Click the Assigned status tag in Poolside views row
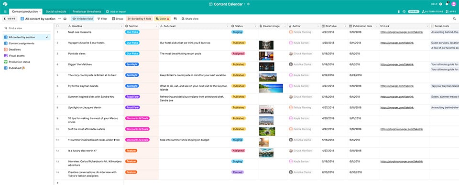The image size is (459, 185). (238, 54)
